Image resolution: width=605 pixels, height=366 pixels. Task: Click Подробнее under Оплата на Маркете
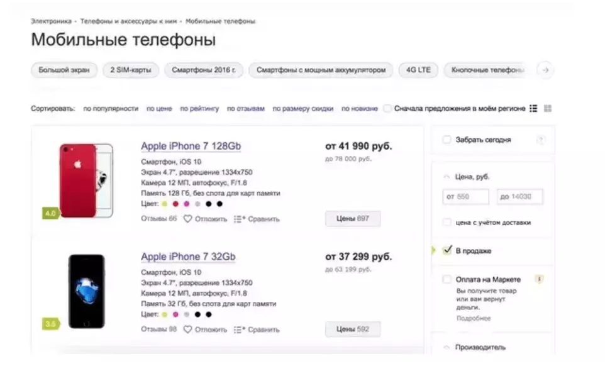click(474, 318)
